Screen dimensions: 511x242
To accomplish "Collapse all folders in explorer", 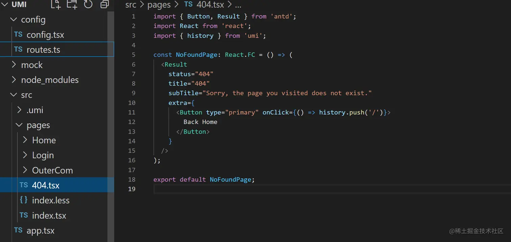I will coord(105,4).
